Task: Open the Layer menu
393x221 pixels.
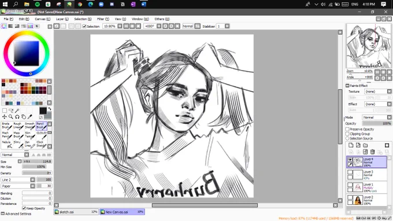Action: click(x=62, y=19)
